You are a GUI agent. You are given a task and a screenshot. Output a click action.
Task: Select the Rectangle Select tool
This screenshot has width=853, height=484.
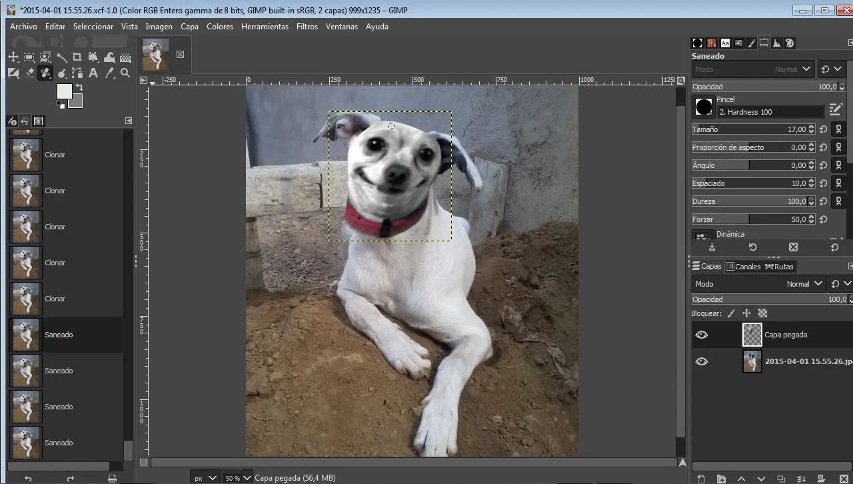[x=29, y=57]
